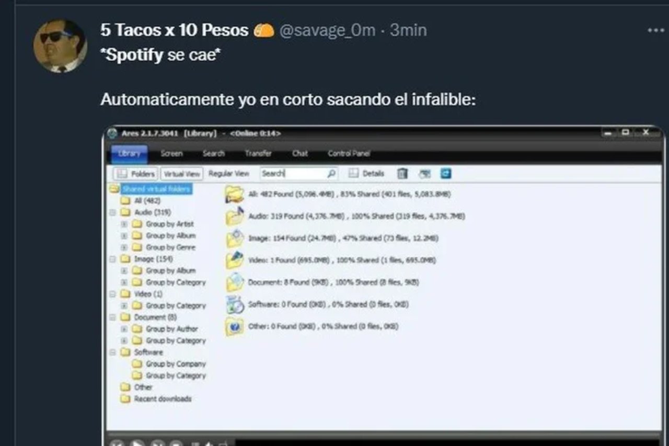Viewport: 669px width, 446px height.
Task: Collapse the Image (154) tree node
Action: point(112,259)
